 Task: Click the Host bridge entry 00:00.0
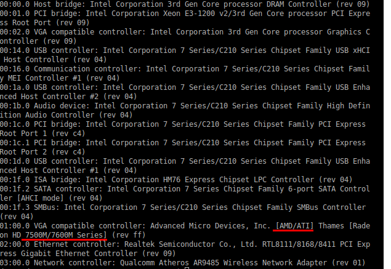coord(185,4)
